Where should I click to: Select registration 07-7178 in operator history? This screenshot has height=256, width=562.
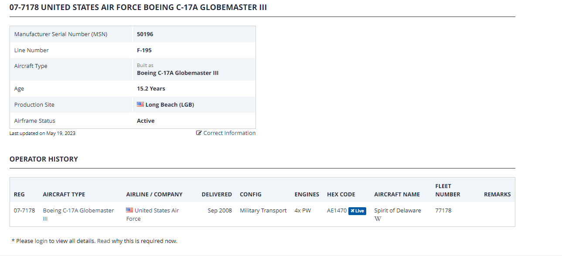24,211
